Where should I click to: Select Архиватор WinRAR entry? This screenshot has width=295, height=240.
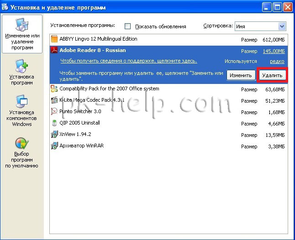169,146
